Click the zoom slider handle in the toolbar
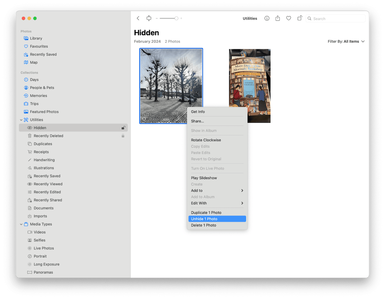This screenshot has height=299, width=385. click(176, 18)
